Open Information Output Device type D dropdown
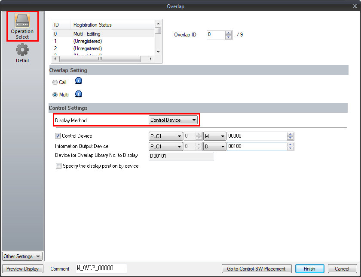The height and width of the screenshot is (277, 361). (215, 147)
